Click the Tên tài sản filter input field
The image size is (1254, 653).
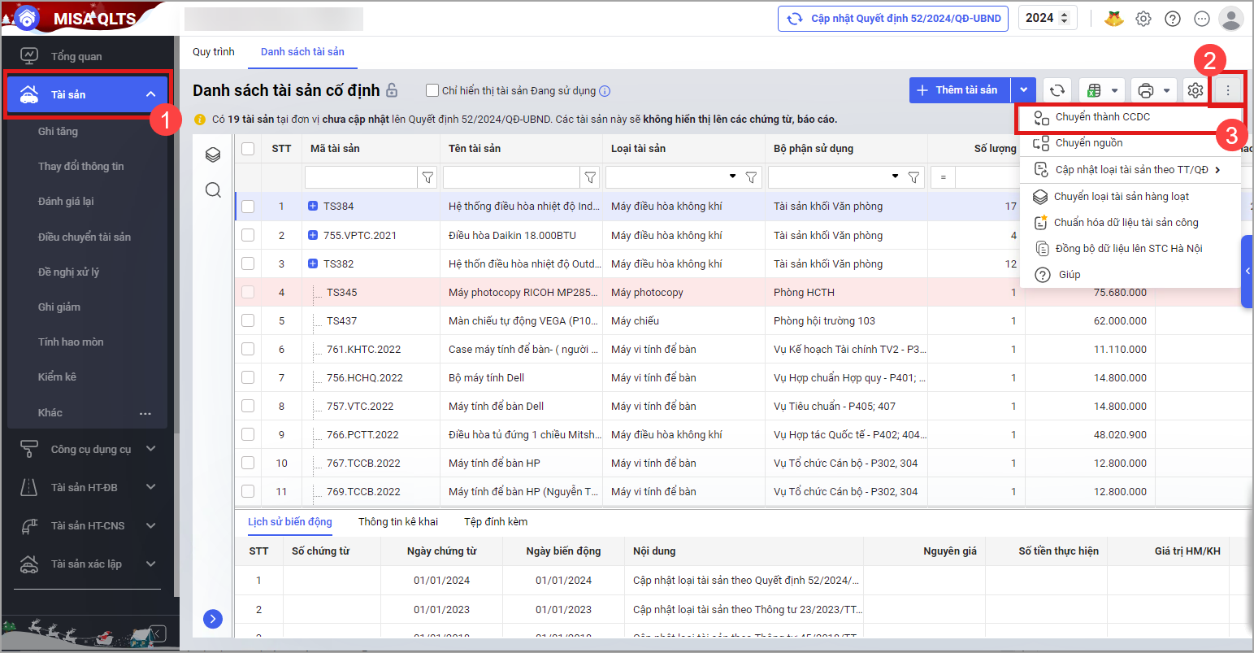tap(511, 177)
